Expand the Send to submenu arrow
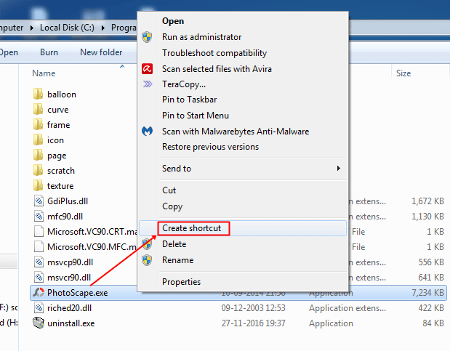 pos(339,168)
